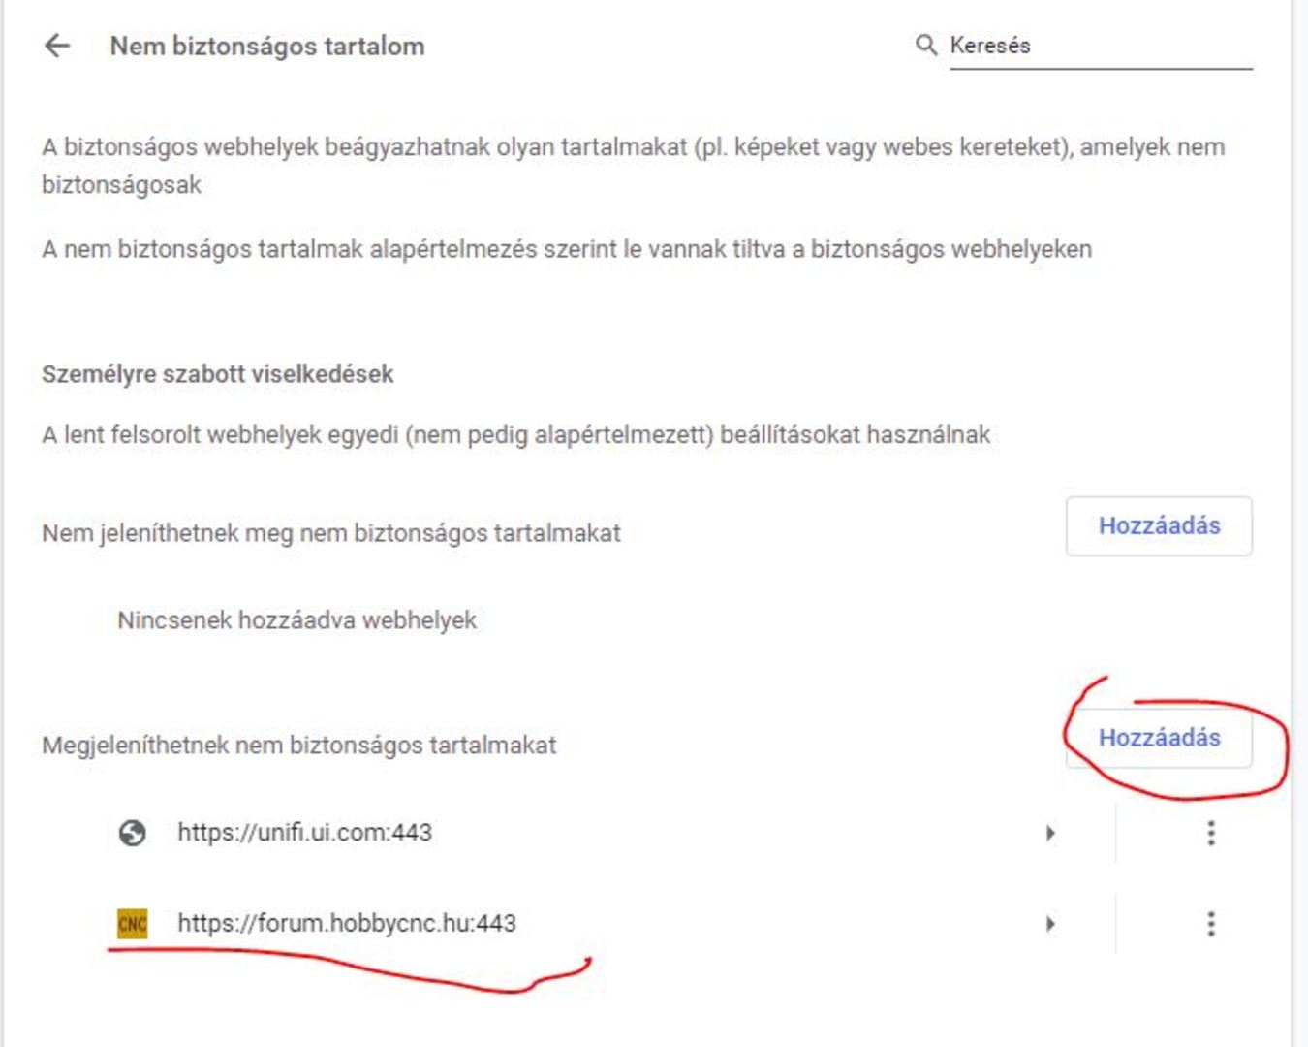
Task: Click the CNC favicon of forum.hobbycnc.hu
Action: pyautogui.click(x=133, y=924)
